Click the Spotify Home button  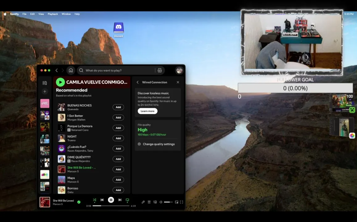click(71, 70)
